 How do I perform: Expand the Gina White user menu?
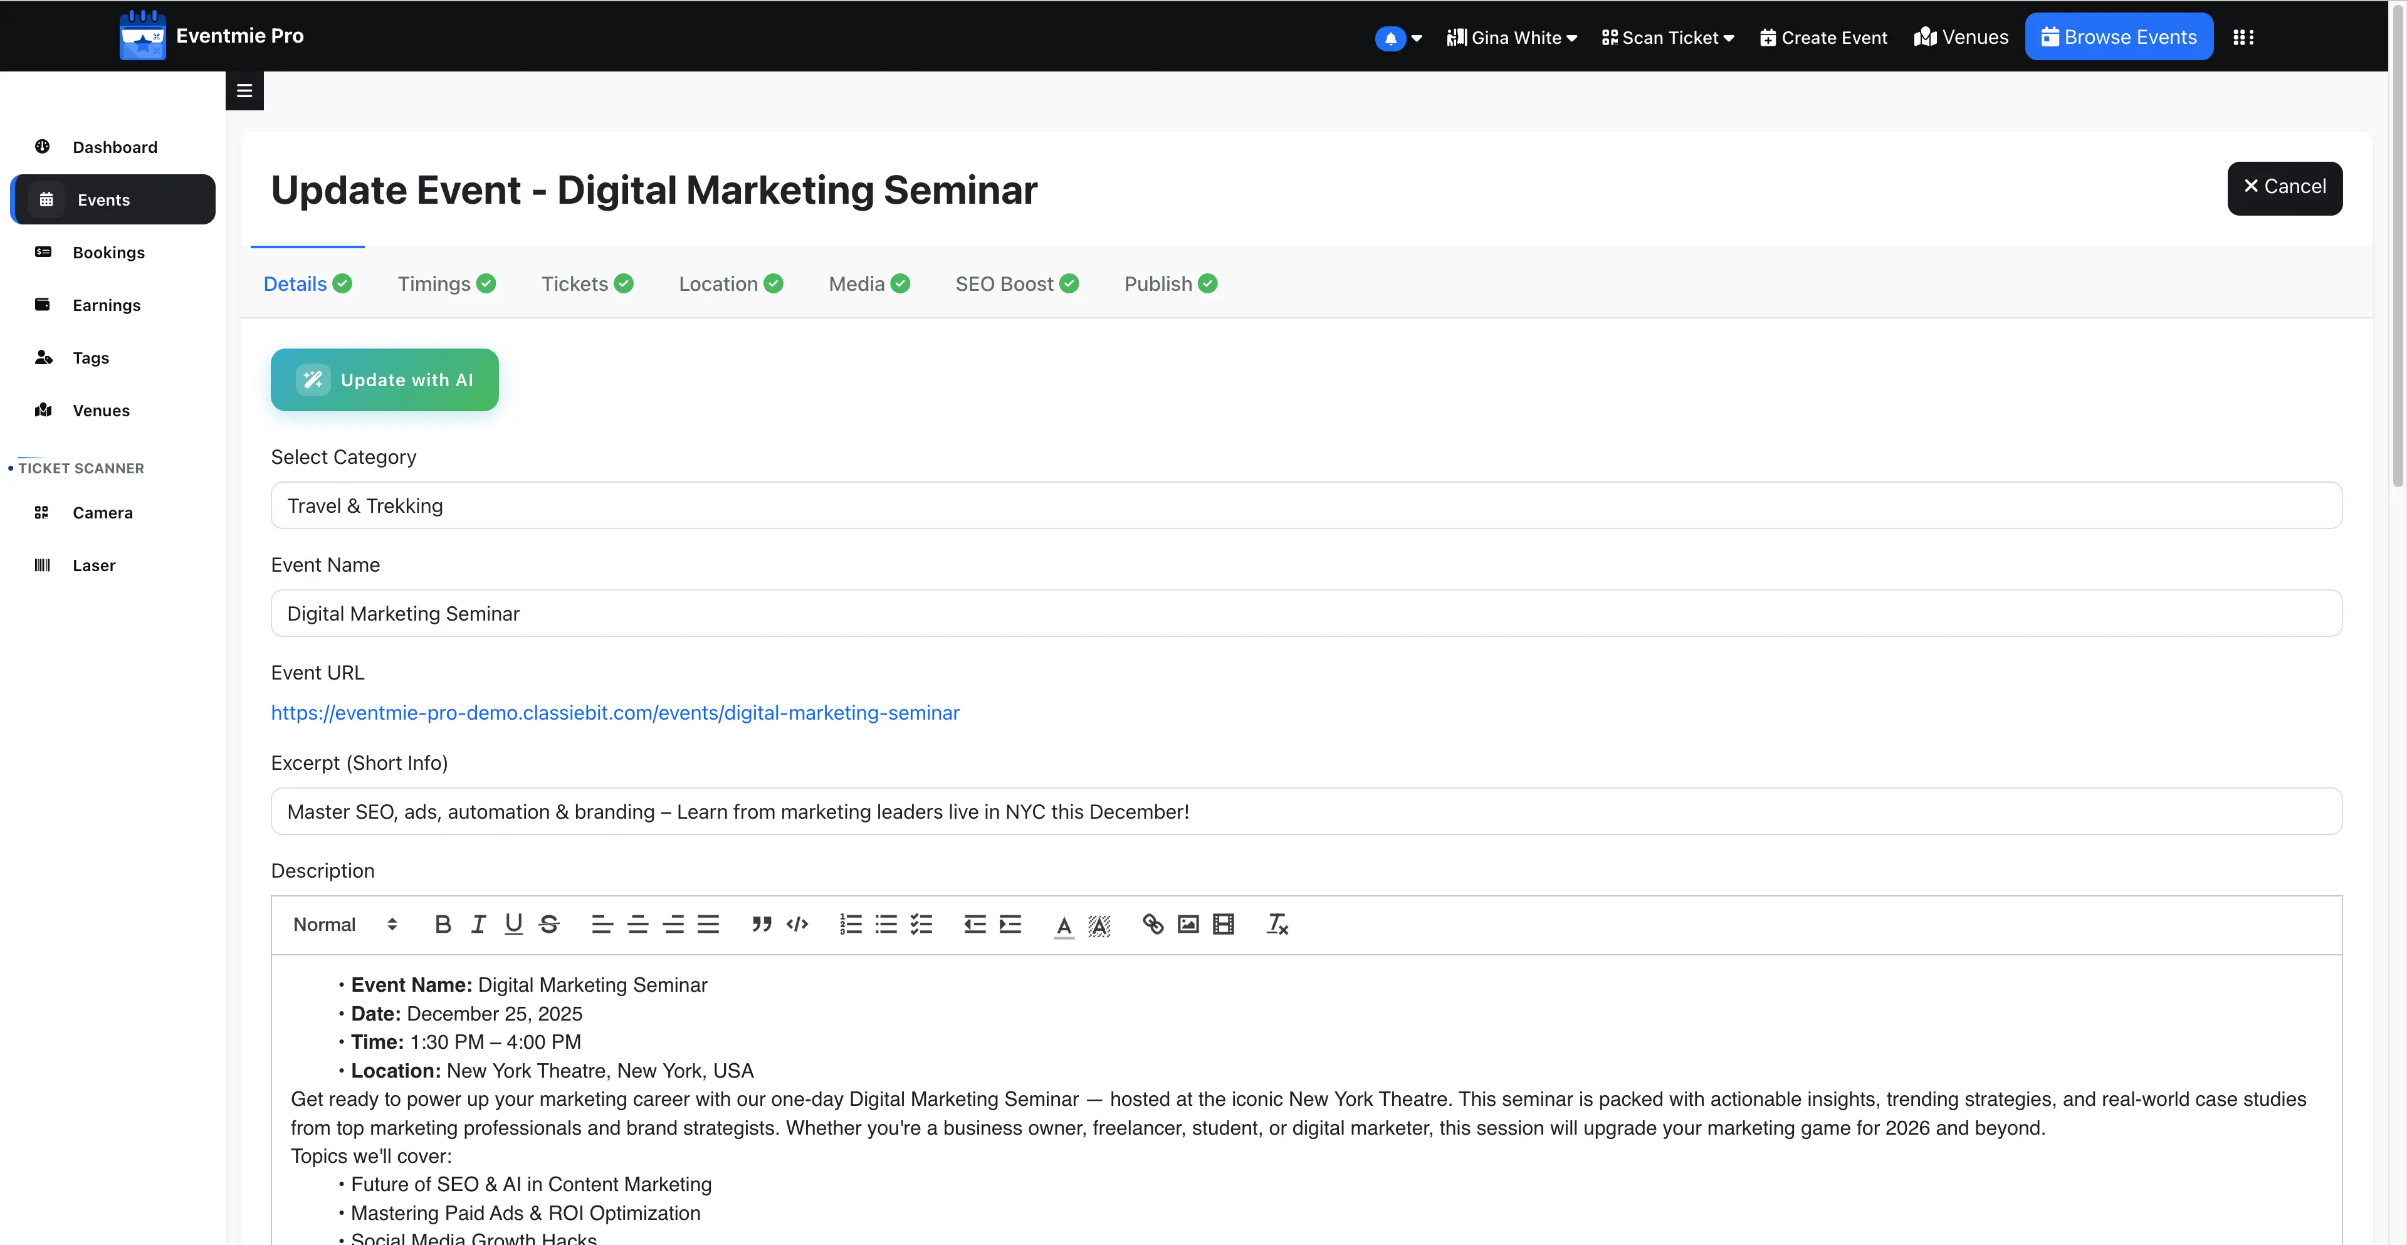tap(1512, 38)
